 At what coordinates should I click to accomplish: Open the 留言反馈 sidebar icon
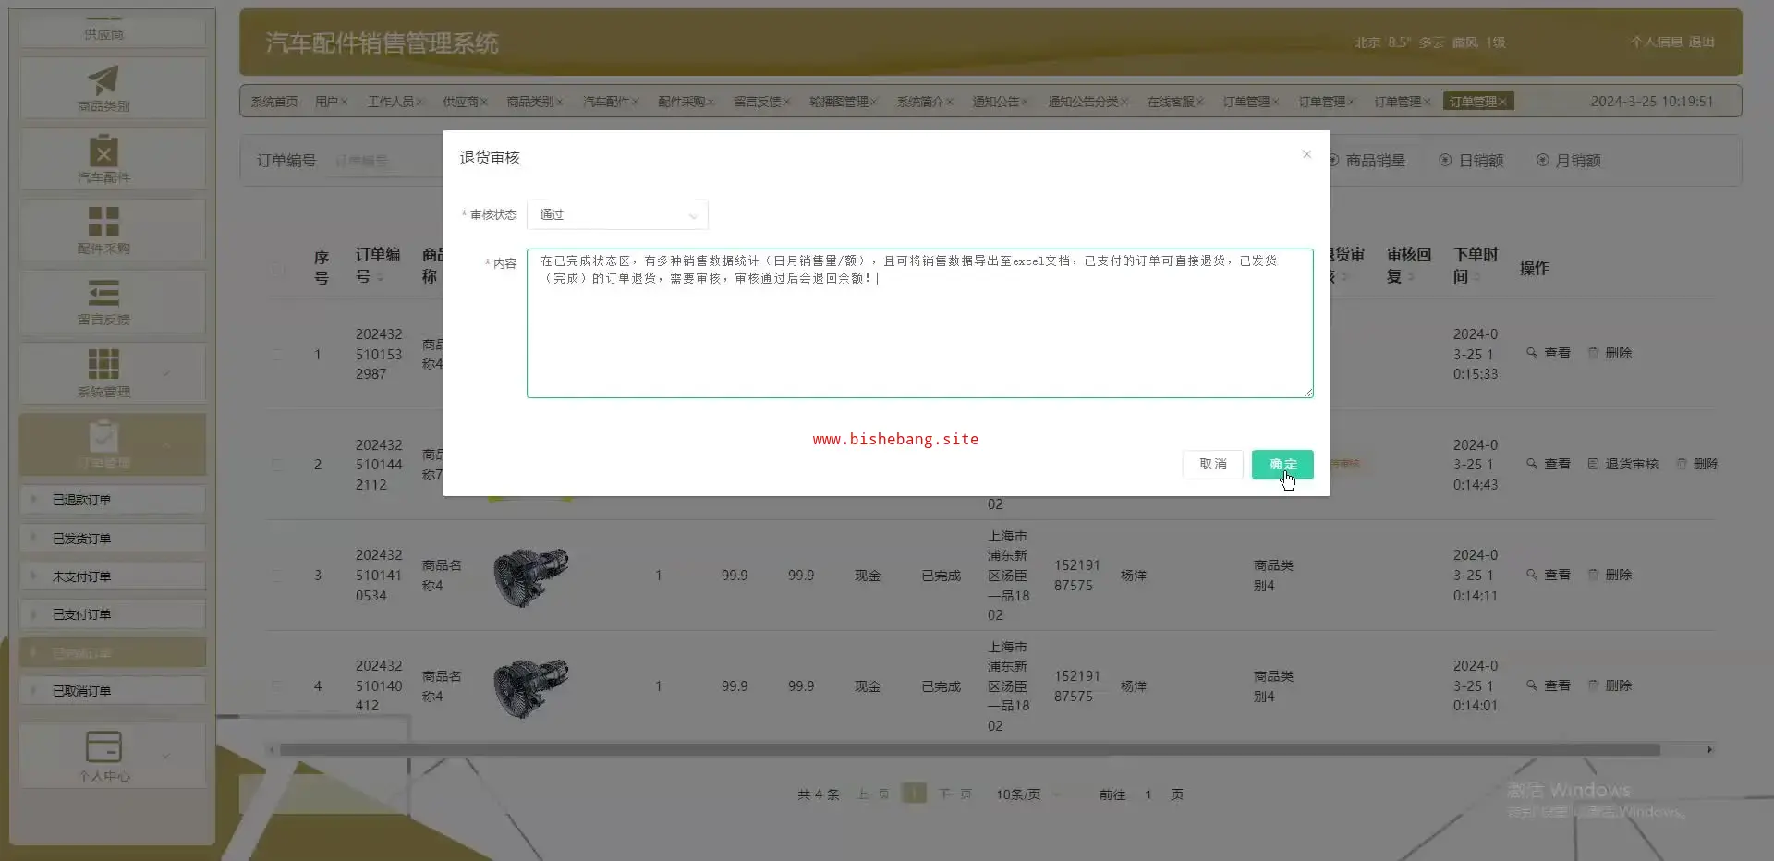click(x=103, y=293)
